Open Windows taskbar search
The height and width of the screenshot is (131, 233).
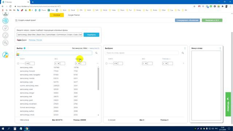(x=9, y=128)
